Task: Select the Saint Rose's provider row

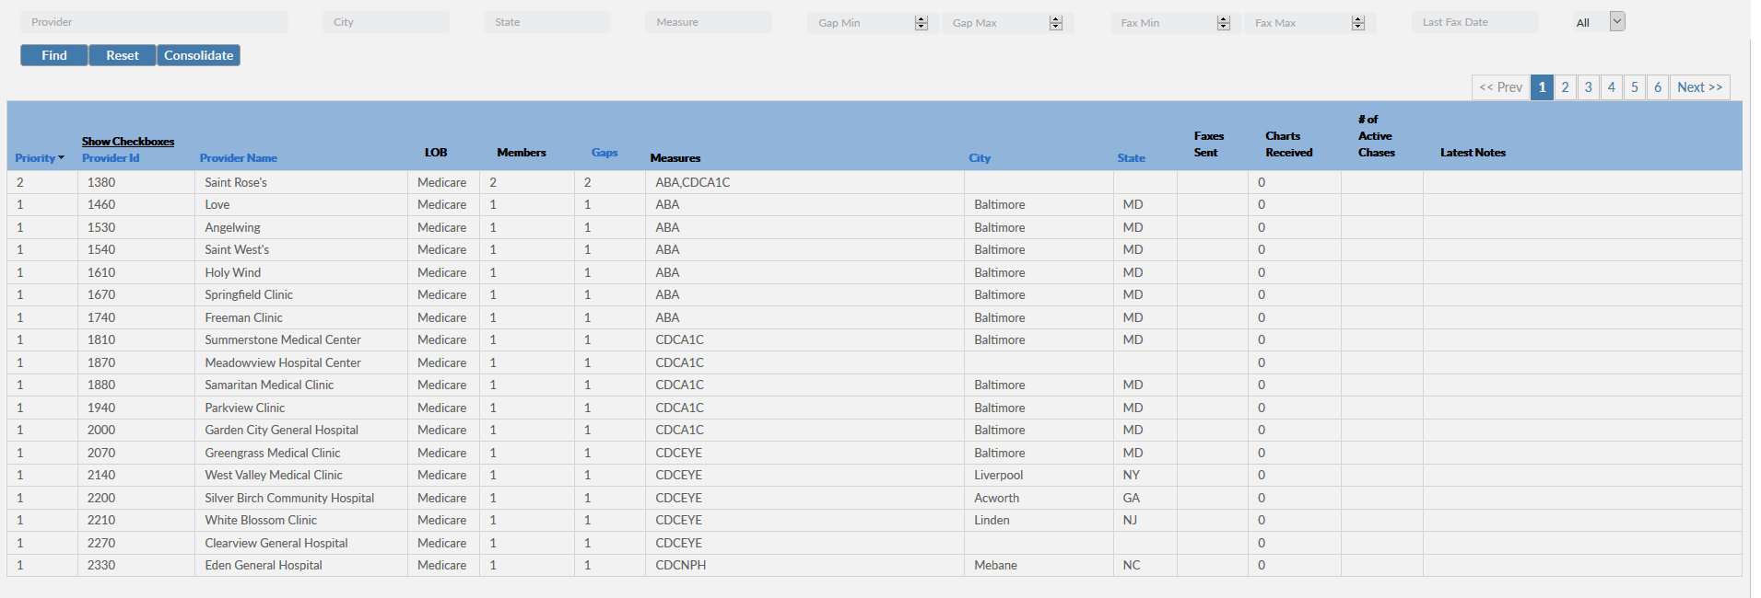Action: [236, 183]
